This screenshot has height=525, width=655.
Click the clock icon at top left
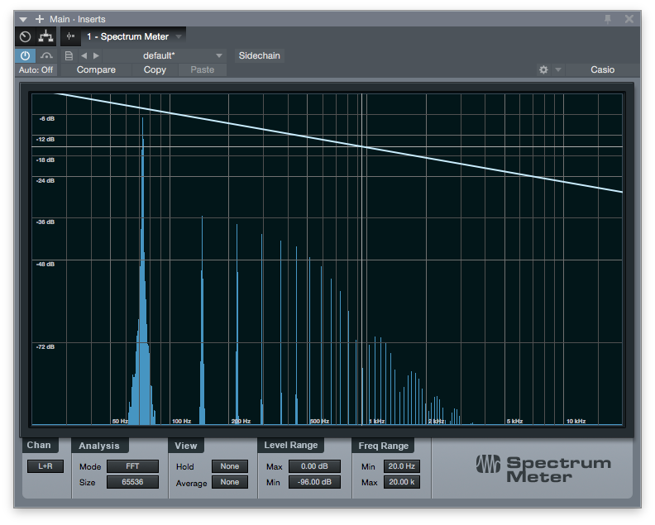point(25,36)
